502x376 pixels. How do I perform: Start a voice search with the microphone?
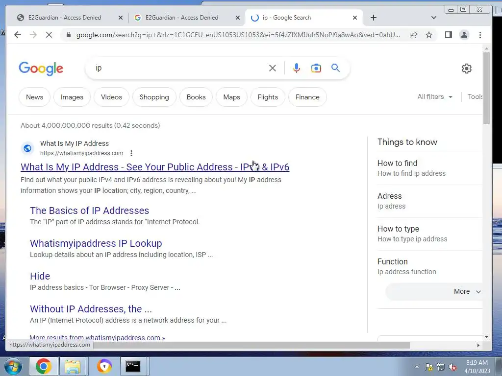click(297, 68)
